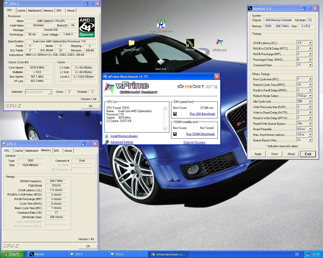Viewport: 323px width, 258px height.
Task: Open the RAS# Precharge dropdown in MemSet
Action: tap(310, 54)
